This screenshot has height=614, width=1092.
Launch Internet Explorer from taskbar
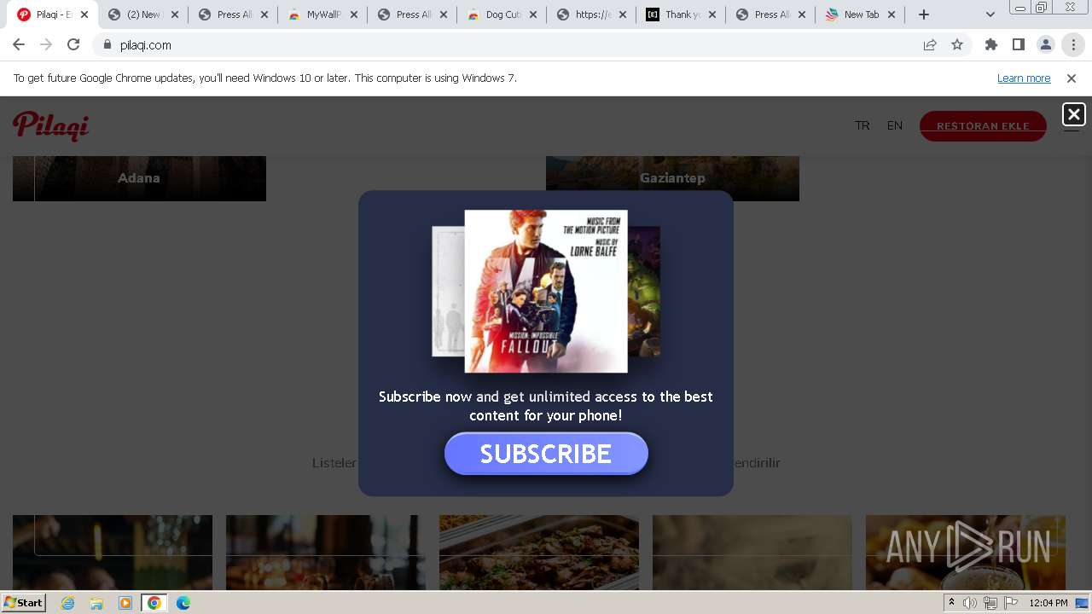click(x=67, y=603)
